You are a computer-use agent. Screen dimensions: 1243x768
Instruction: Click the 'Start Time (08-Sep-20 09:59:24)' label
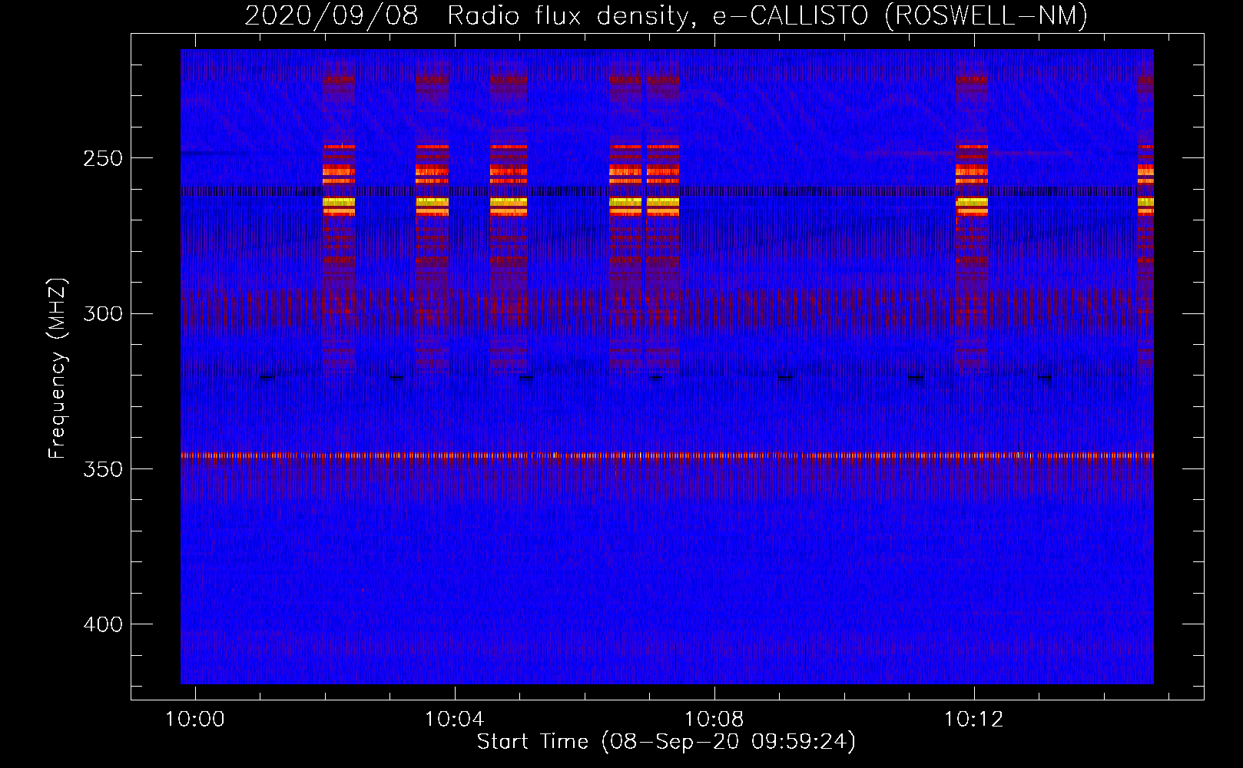coord(666,742)
